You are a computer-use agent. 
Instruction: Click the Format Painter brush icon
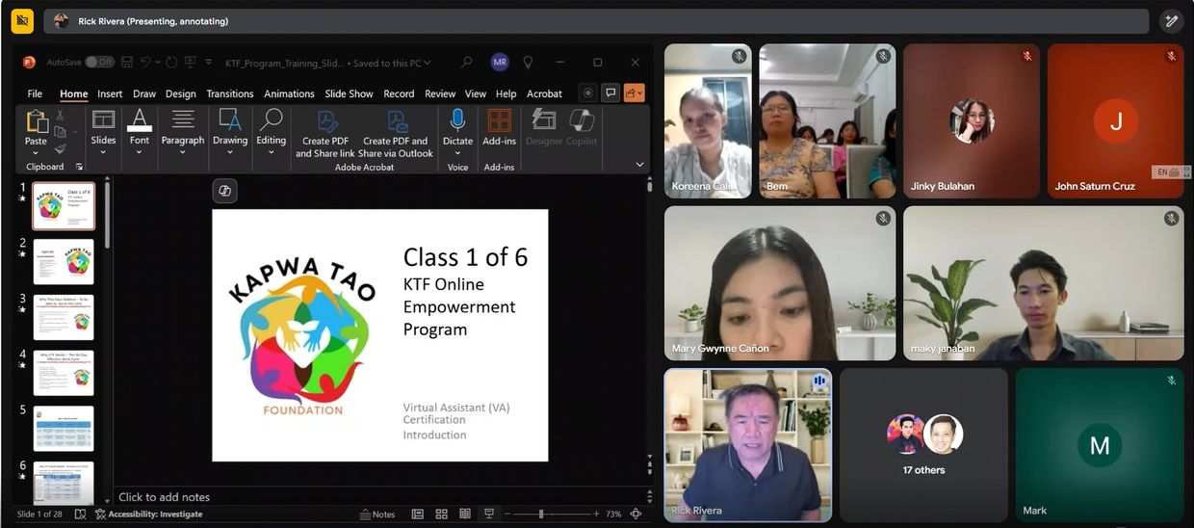pyautogui.click(x=60, y=149)
